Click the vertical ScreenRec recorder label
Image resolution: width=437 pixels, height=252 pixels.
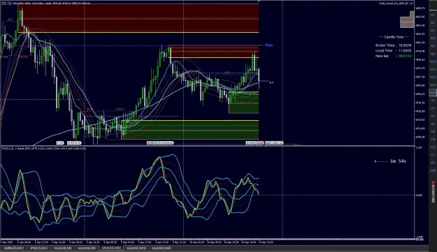(x=433, y=191)
